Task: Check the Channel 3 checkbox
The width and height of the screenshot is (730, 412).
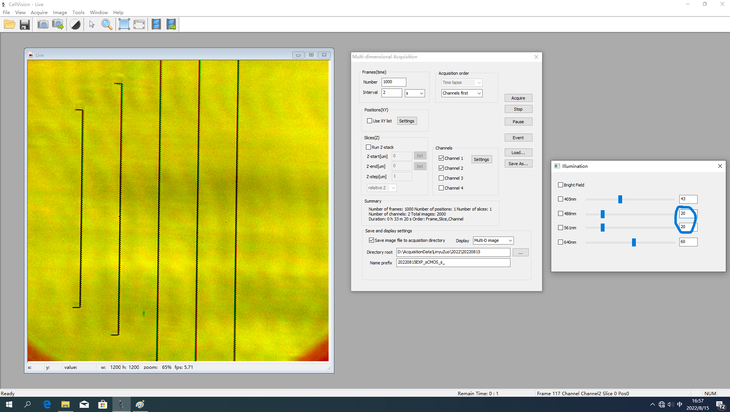Action: tap(441, 178)
